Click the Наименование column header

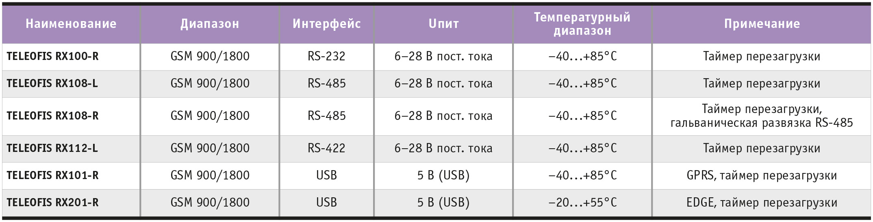(71, 24)
